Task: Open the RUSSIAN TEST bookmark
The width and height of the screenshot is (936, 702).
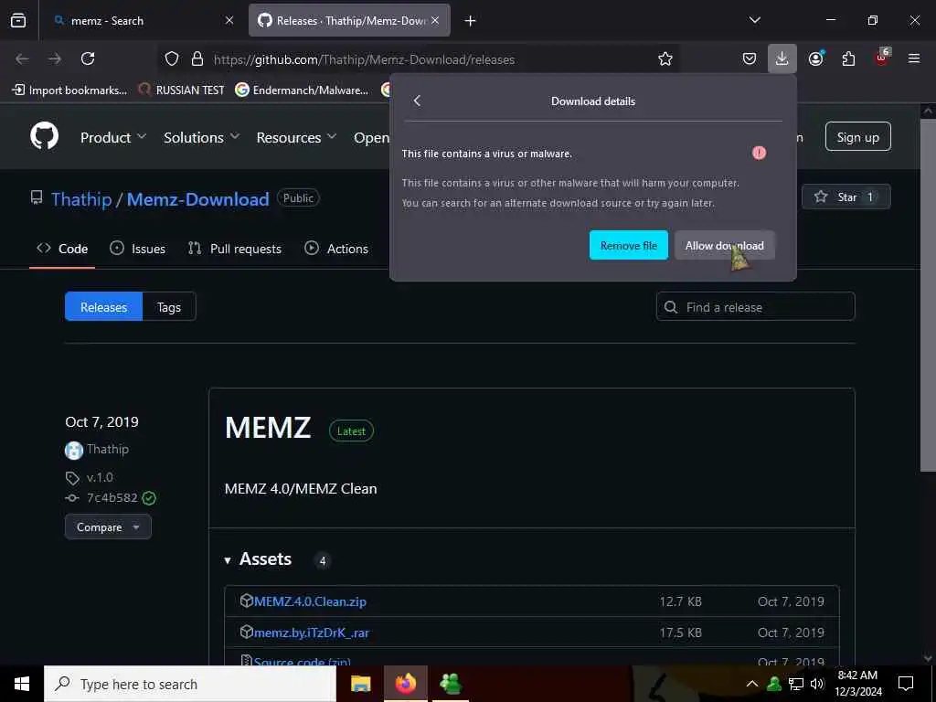Action: pos(182,90)
